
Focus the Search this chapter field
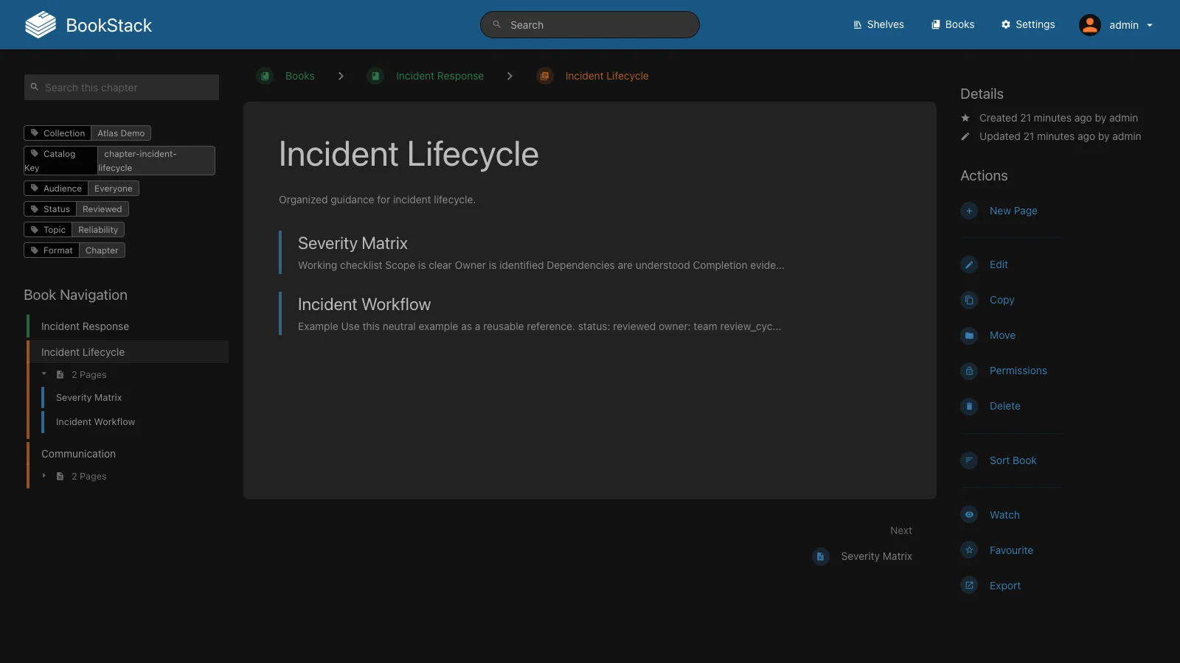122,87
